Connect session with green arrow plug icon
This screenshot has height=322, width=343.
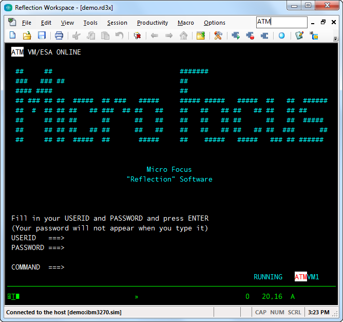236,35
